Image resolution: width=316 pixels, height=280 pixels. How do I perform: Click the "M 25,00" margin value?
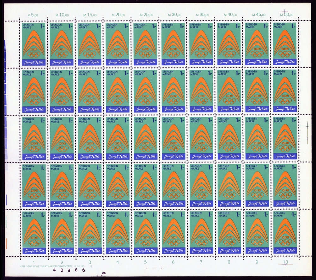tap(147, 15)
